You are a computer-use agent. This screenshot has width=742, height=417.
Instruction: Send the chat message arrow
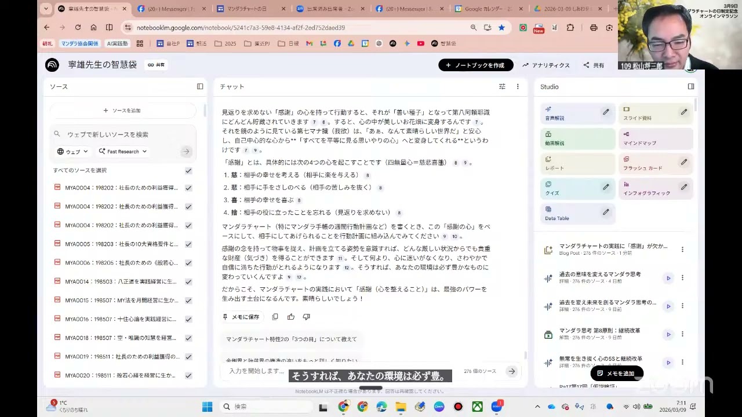[x=511, y=371]
